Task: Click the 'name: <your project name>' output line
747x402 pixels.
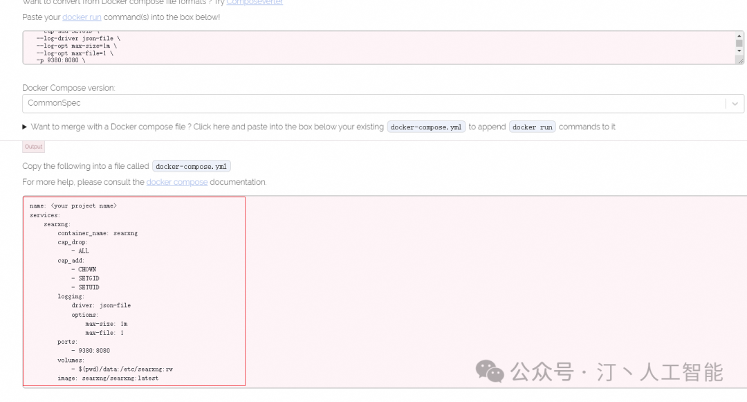Action: [x=73, y=205]
